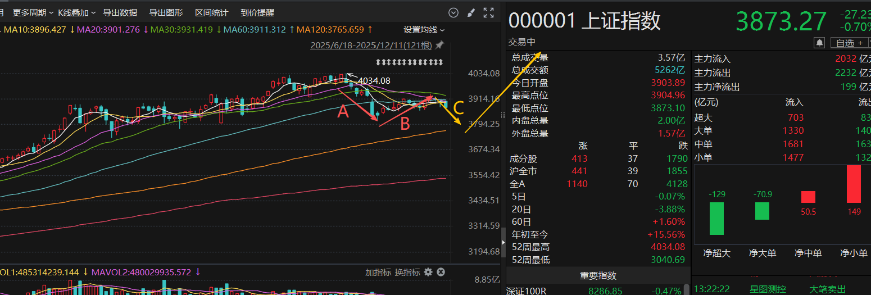This screenshot has height=295, width=871.
Task: Click the 今日开盘 3903.89 value
Action: (x=668, y=83)
